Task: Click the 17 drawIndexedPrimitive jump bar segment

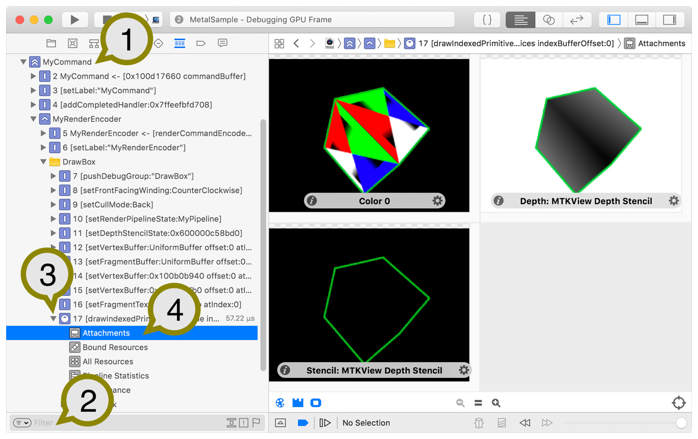Action: tap(509, 44)
